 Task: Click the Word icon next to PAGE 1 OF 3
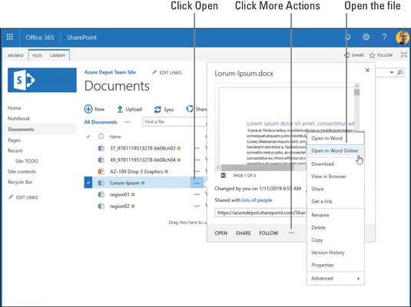224,175
